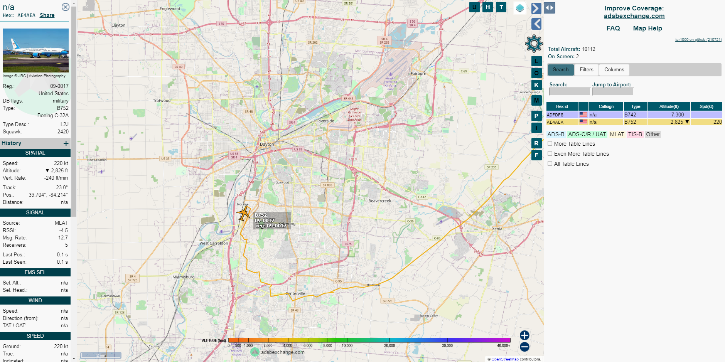
Task: Expand History with plus icon
Action: (x=66, y=143)
